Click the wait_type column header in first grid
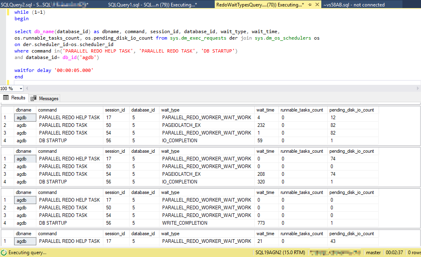The height and width of the screenshot is (257, 421). click(170, 110)
